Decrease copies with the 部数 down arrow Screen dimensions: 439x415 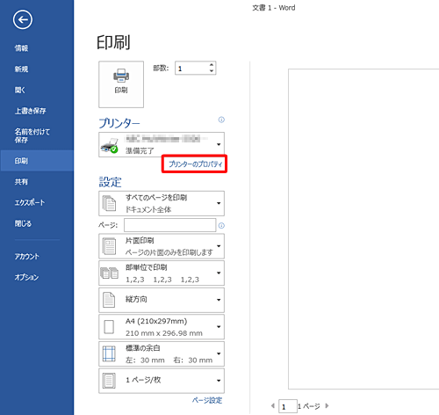click(x=212, y=71)
